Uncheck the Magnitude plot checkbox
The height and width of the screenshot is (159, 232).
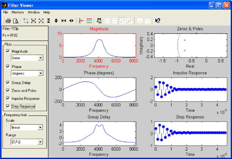point(8,51)
